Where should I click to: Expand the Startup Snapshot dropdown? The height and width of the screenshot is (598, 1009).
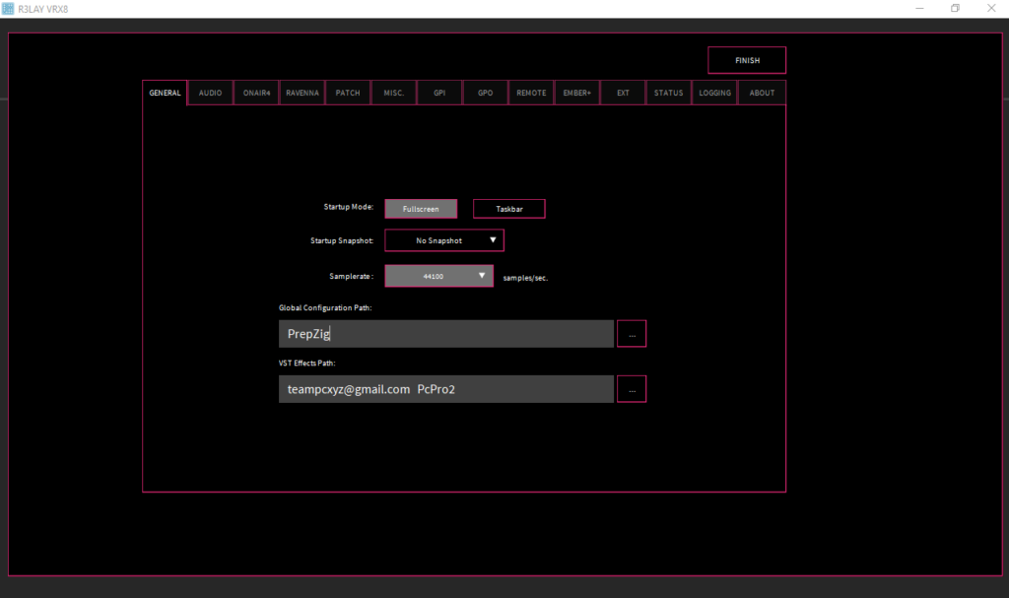click(443, 240)
